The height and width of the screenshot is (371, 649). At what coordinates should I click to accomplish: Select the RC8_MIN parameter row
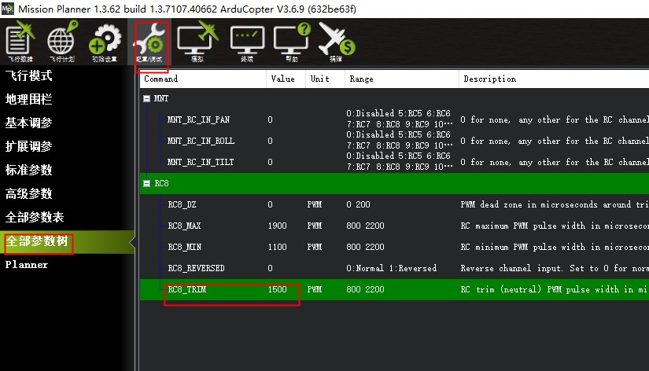tap(394, 247)
